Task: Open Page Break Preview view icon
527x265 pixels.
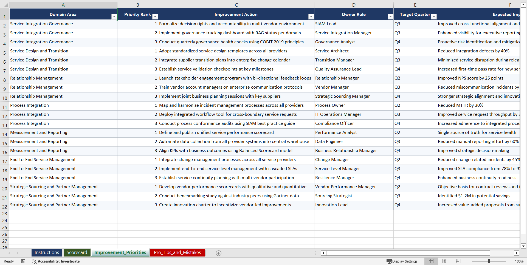Action: point(458,261)
